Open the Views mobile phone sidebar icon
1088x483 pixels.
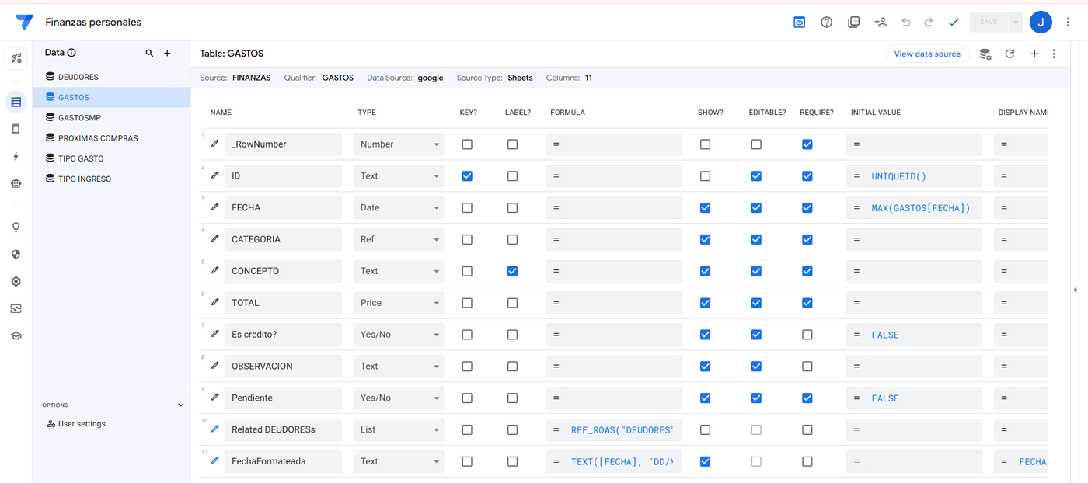[x=16, y=129]
